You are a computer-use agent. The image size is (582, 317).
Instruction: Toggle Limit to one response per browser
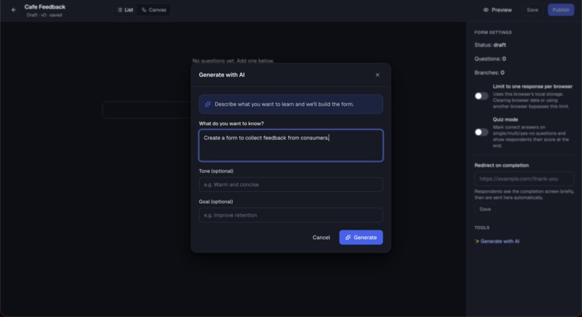point(482,96)
